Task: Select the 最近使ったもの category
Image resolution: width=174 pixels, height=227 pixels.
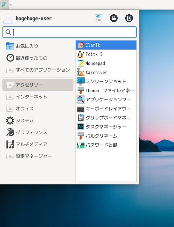Action: [x=38, y=58]
